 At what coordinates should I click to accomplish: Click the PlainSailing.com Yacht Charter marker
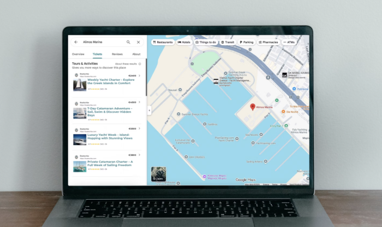pyautogui.click(x=237, y=138)
